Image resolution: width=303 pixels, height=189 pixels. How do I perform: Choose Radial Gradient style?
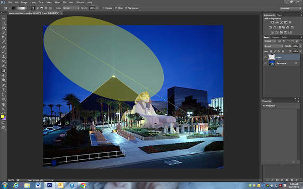tap(37, 8)
